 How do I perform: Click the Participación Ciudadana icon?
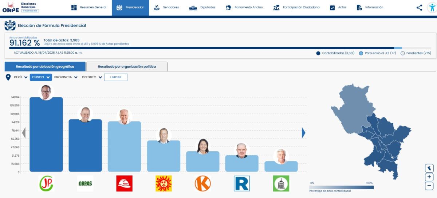click(276, 7)
